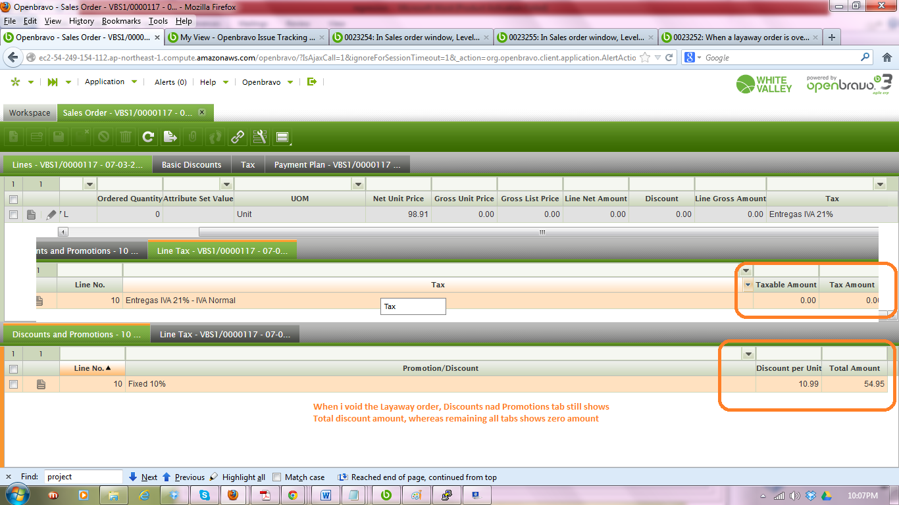
Task: Click the personalization wrench toolbar icon
Action: 260,137
